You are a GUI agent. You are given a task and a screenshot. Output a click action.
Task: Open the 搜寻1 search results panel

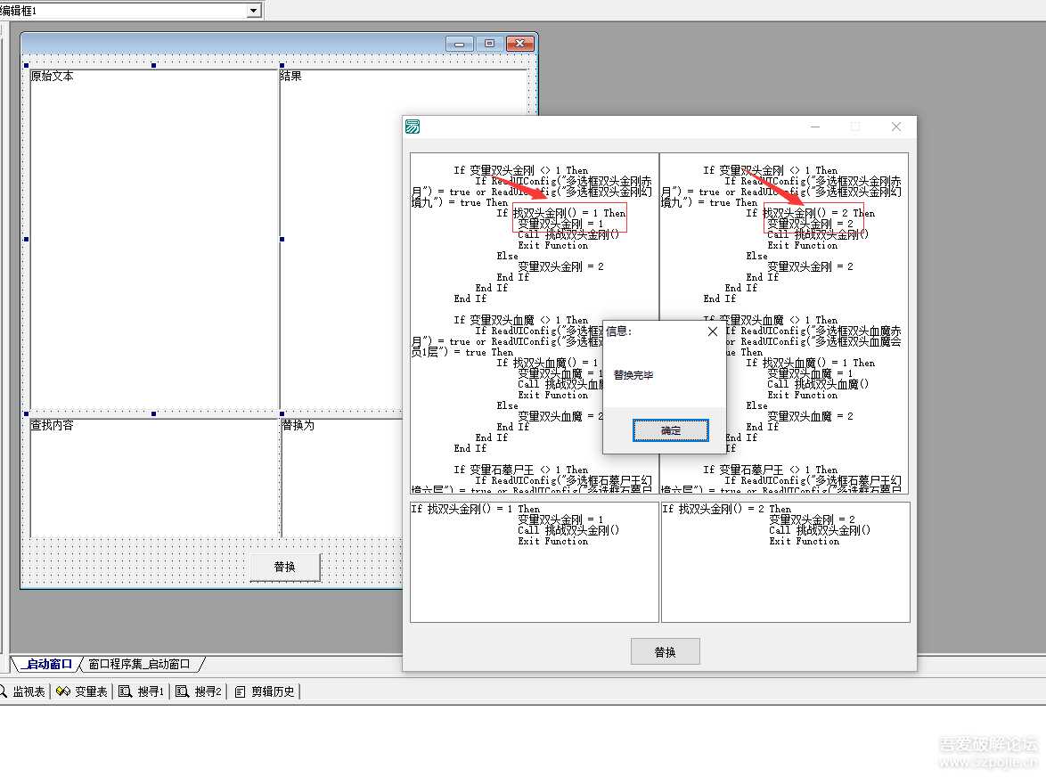tap(143, 691)
